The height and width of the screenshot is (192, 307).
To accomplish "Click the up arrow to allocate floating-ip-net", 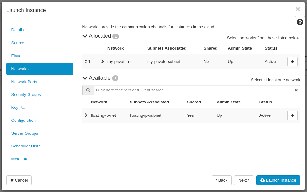I will [292, 115].
